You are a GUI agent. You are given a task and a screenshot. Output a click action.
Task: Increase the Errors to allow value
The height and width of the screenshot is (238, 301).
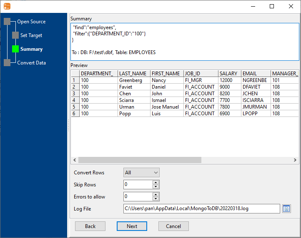click(156, 194)
